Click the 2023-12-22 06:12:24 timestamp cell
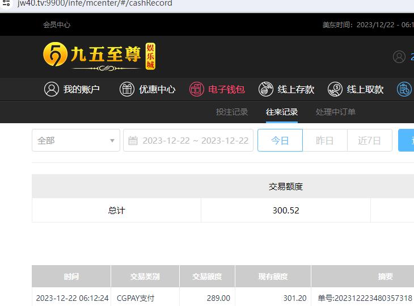The image size is (414, 306). point(72,298)
